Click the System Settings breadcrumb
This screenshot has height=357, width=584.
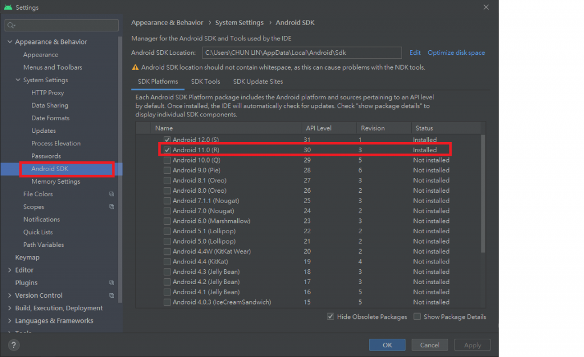click(x=239, y=23)
